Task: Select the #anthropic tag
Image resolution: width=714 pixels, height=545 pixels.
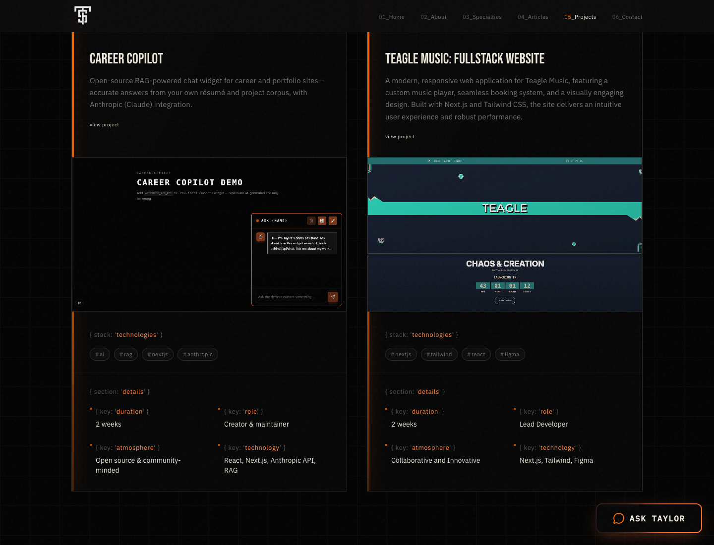Action: coord(198,354)
